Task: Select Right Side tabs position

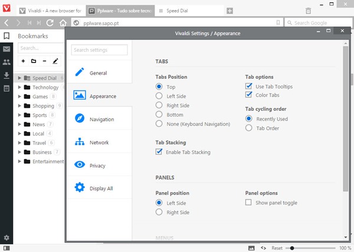Action: coord(159,105)
